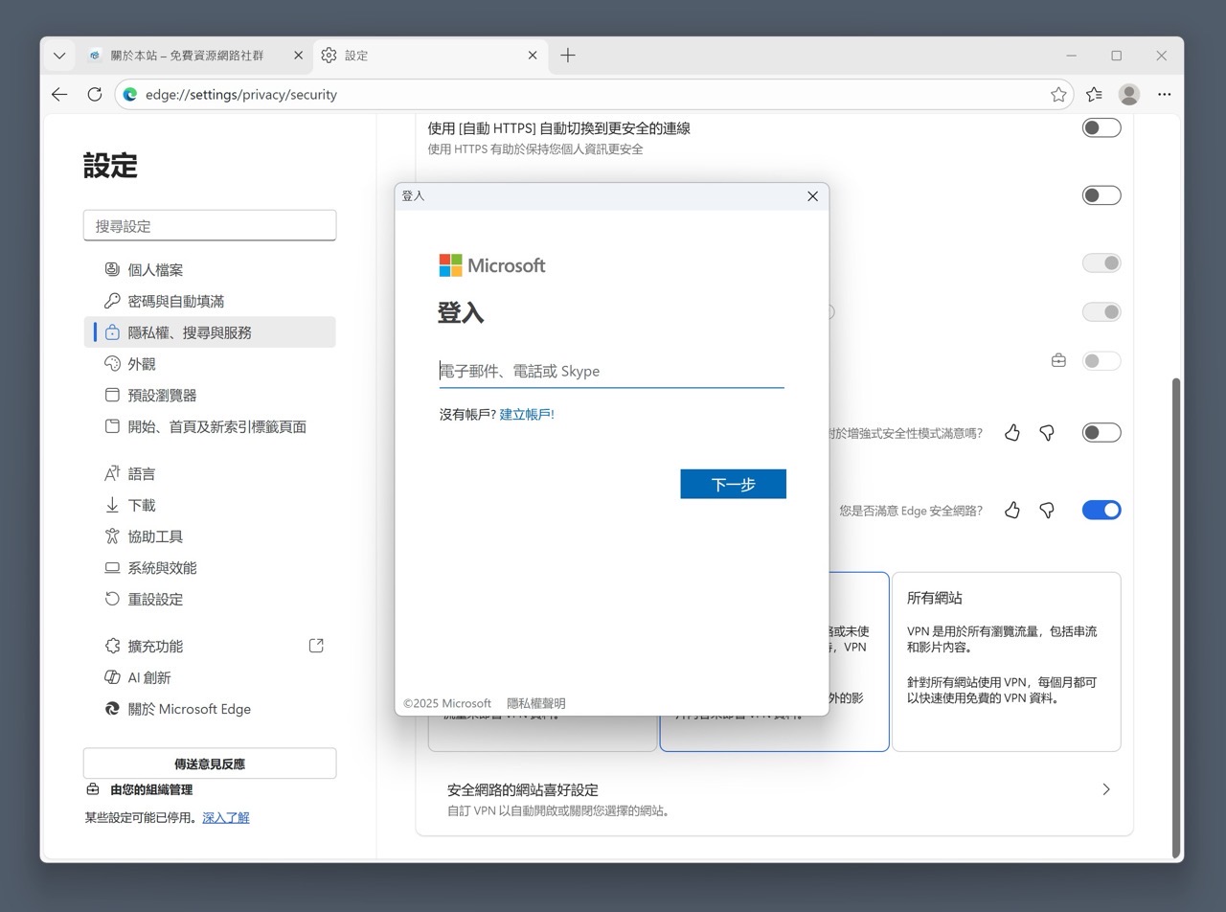The image size is (1226, 912).
Task: Disable the blue Edge 安全網路 satisfaction toggle
Action: [1101, 510]
